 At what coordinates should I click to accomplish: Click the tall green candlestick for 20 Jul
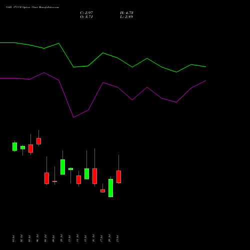[x=110, y=188]
